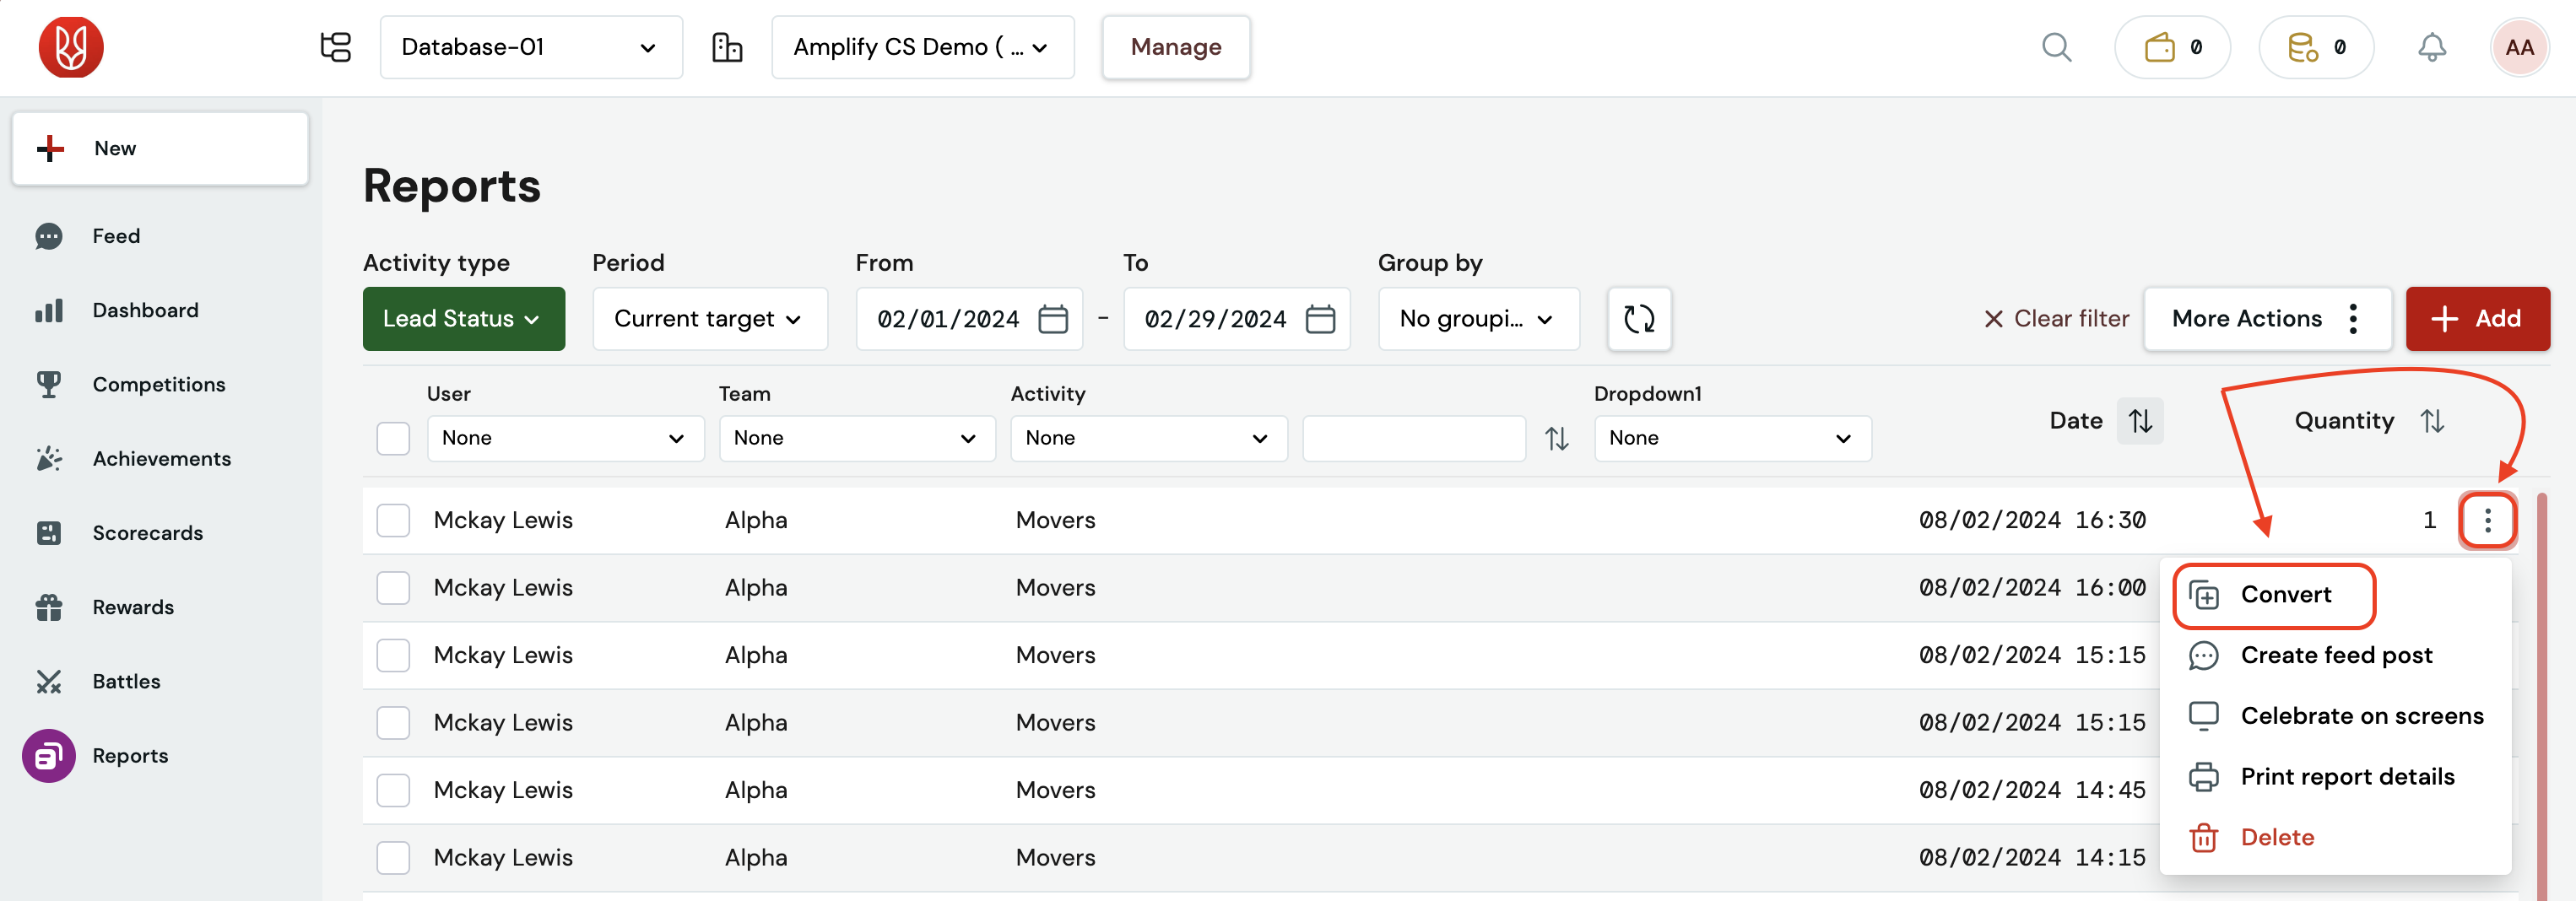Click the quantity 1 in 16:30 row
This screenshot has height=901, width=2576.
(x=2428, y=520)
